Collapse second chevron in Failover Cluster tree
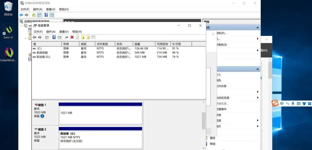Image resolution: width=312 pixels, height=150 pixels. (25, 38)
